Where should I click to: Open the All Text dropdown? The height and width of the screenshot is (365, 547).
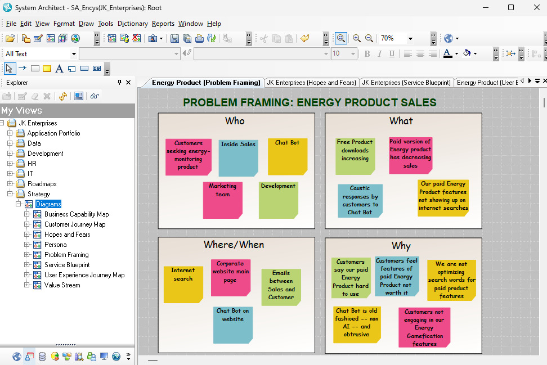coord(74,54)
